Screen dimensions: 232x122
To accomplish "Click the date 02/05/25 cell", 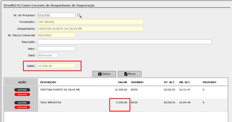I will 169,90.
